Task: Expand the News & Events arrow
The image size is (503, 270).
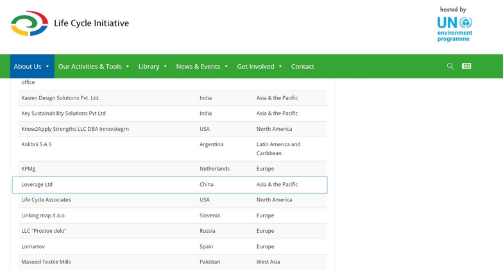Action: pos(226,67)
